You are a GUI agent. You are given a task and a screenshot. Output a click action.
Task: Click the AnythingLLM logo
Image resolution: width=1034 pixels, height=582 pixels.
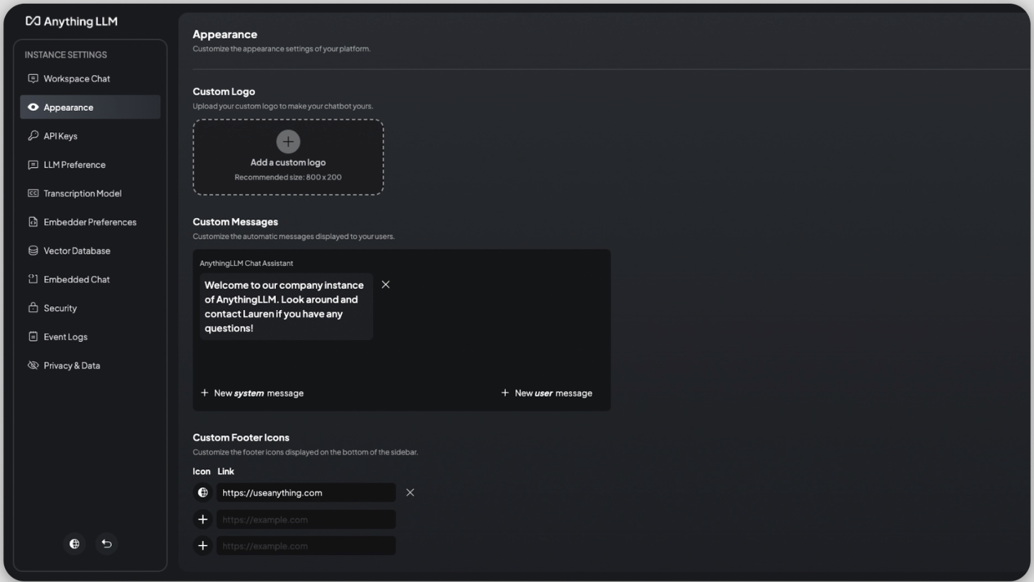[71, 21]
